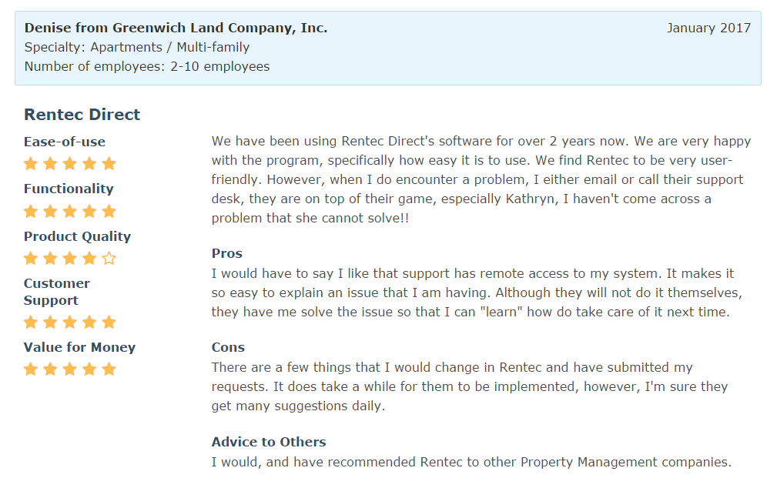Screen dimensions: 777x488
Task: Click the first star under Customer Support
Action: (x=31, y=322)
